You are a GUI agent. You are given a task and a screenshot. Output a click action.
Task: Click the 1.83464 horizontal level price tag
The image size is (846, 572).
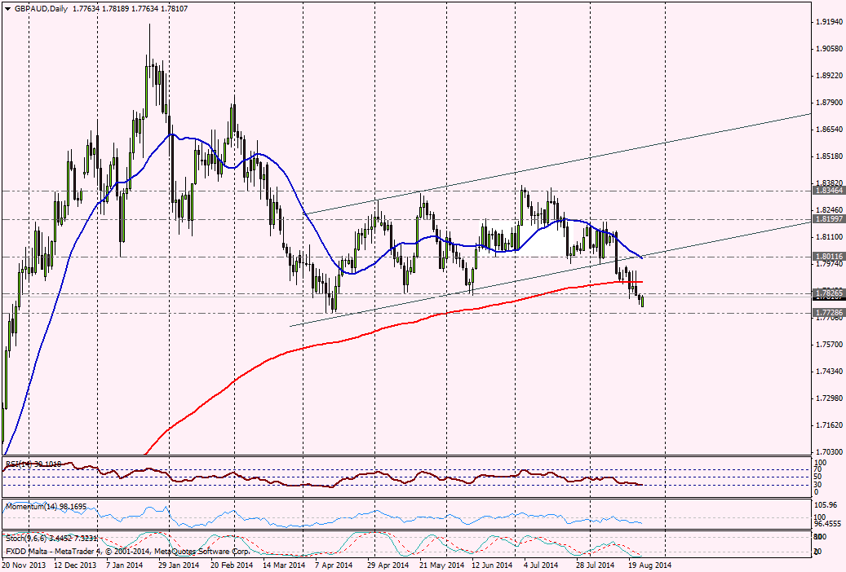click(828, 190)
